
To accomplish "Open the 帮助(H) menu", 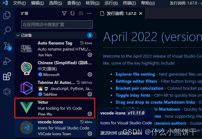I will tap(148, 3).
